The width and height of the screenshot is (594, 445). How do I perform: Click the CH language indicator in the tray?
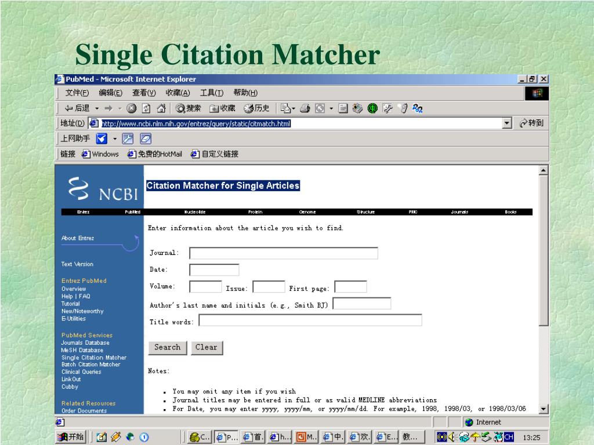pos(509,437)
